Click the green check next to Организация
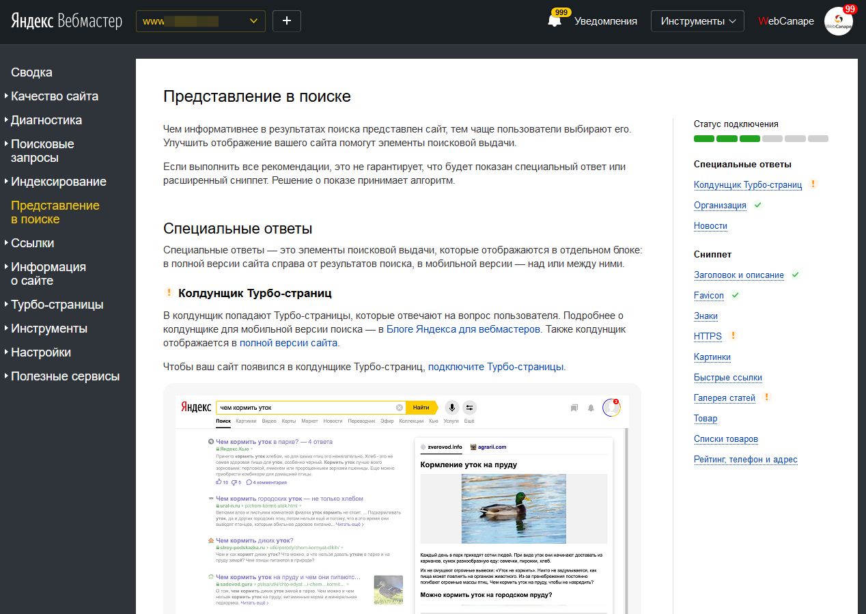Viewport: 866px width, 614px height. 757,205
